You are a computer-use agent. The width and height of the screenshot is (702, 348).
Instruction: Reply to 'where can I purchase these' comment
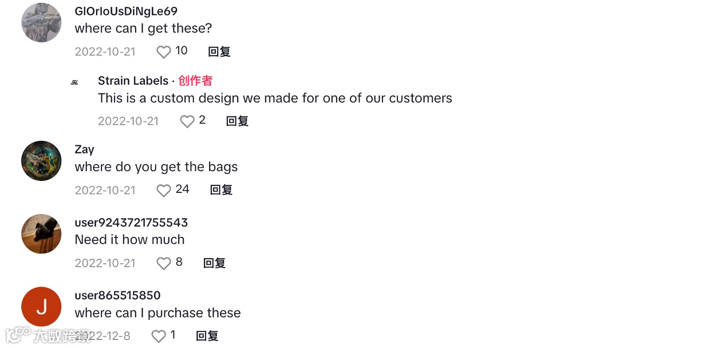pyautogui.click(x=207, y=336)
